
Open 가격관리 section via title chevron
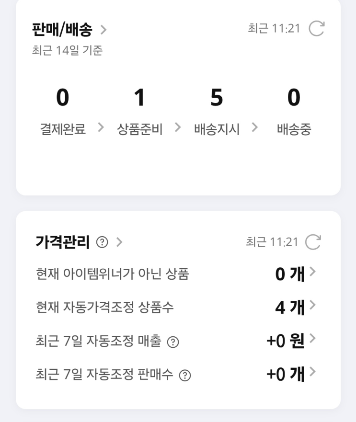click(119, 243)
